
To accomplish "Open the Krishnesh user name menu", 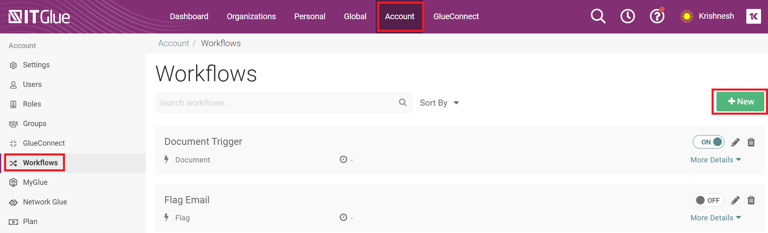I will pyautogui.click(x=716, y=16).
